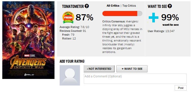
Task: Click the Critics Consensus paragraph
Action: coord(122,37)
